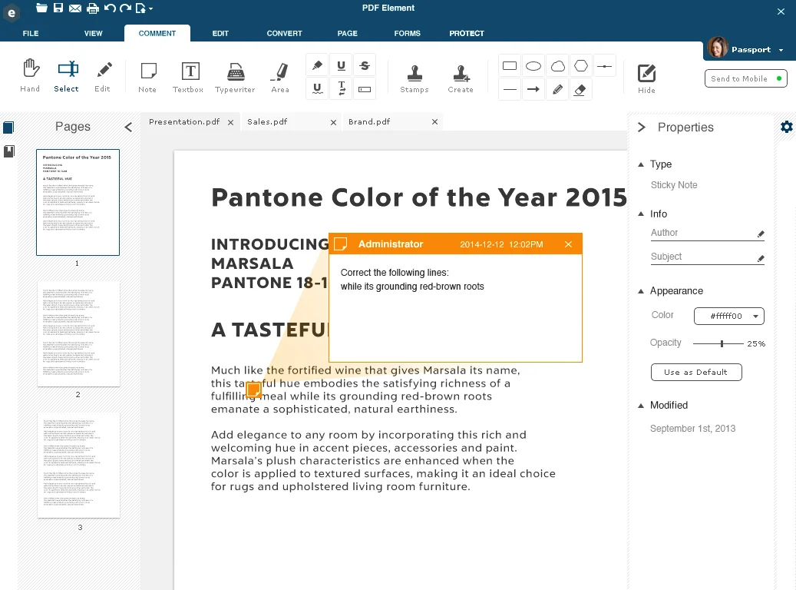The image size is (796, 590).
Task: Collapse the Type section
Action: [641, 164]
